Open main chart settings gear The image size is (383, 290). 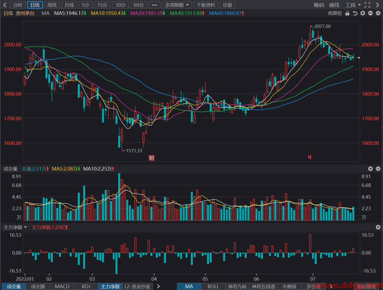click(378, 13)
